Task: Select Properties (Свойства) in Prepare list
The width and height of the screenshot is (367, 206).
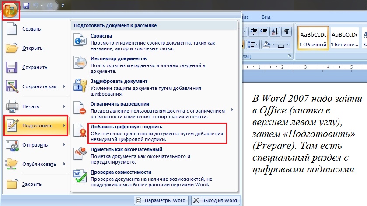Action: coord(101,36)
